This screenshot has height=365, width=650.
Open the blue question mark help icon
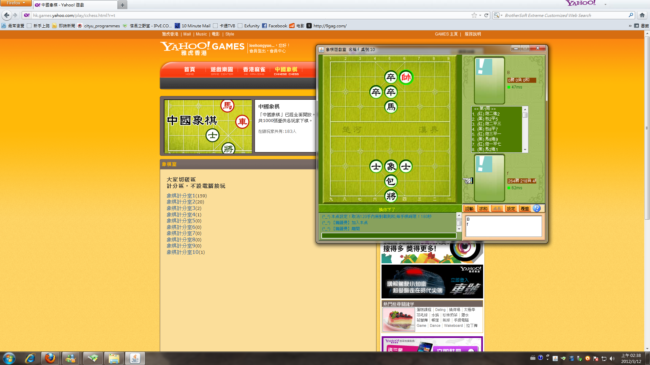(x=537, y=209)
